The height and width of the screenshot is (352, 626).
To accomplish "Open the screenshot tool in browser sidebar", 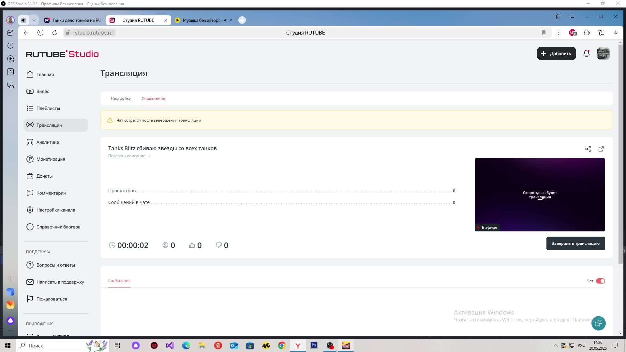I will coord(10,85).
